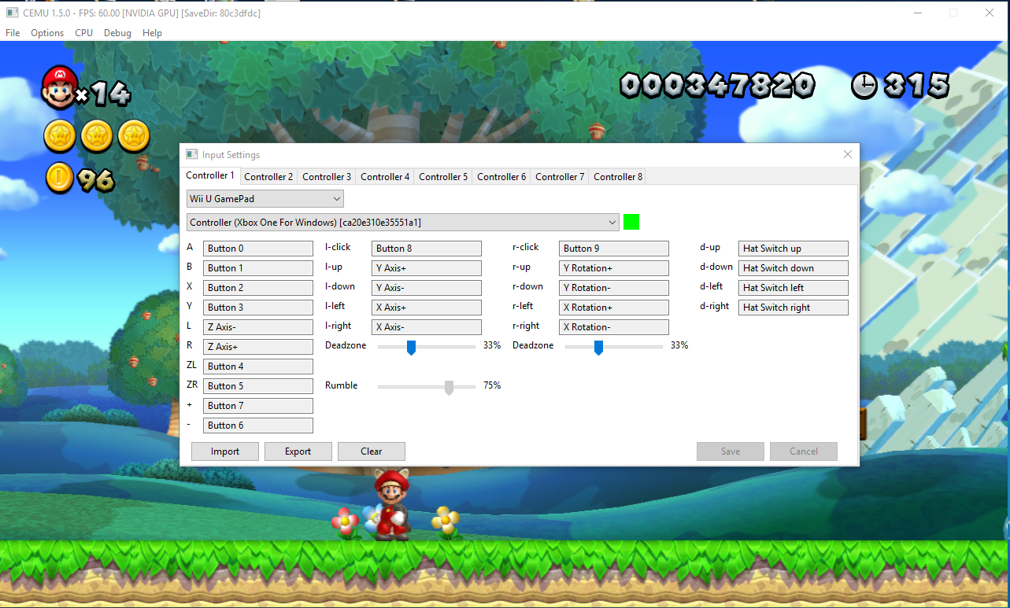Viewport: 1010px width, 608px height.
Task: Switch to the Controller 2 tab
Action: click(268, 177)
